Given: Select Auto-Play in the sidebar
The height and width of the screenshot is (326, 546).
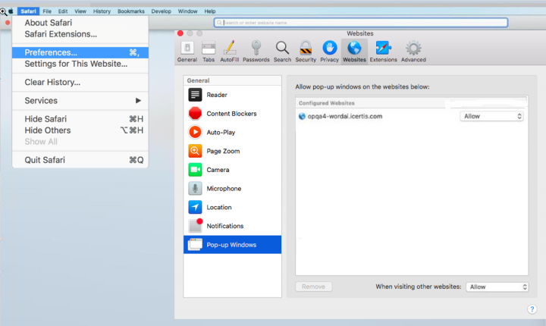Looking at the screenshot, I should [232, 133].
